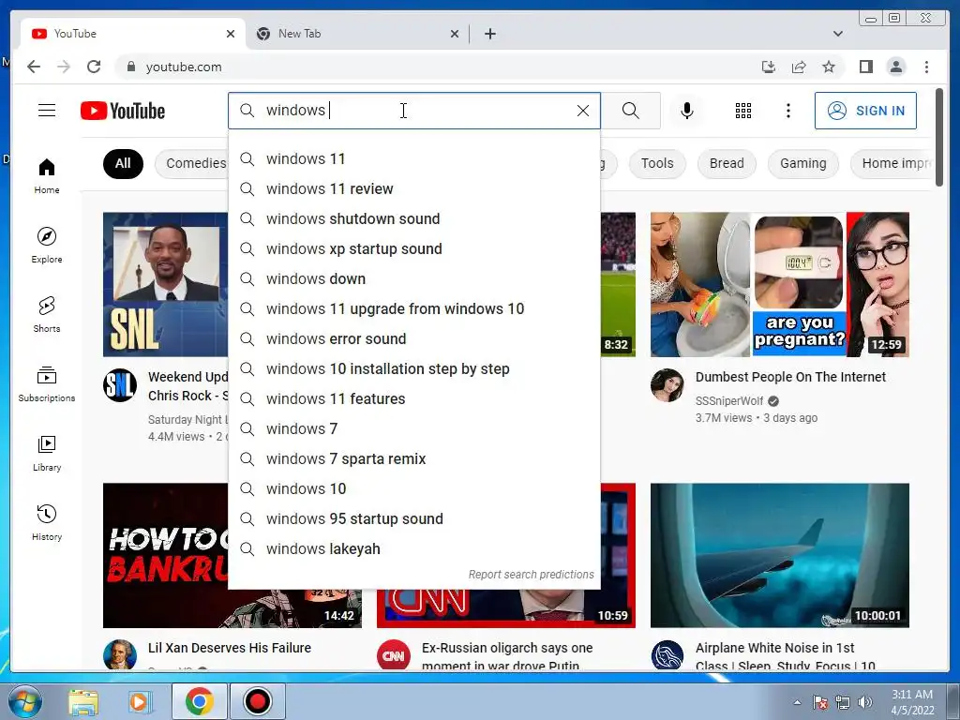This screenshot has height=720, width=960.
Task: Select the Gaming filter chip
Action: click(x=803, y=163)
